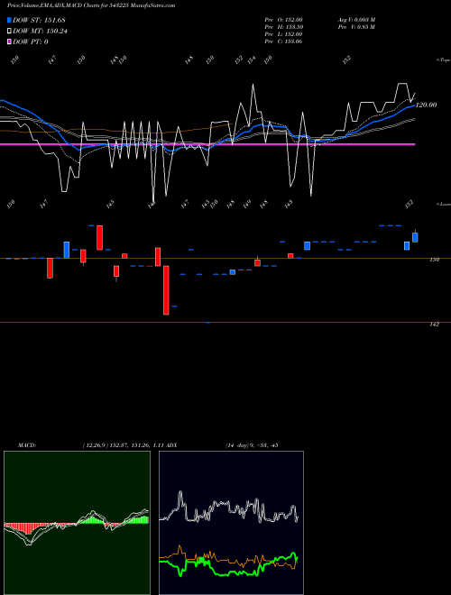451x595 pixels.
Task: Click the 'MACD:' panel heading
Action: [27, 445]
